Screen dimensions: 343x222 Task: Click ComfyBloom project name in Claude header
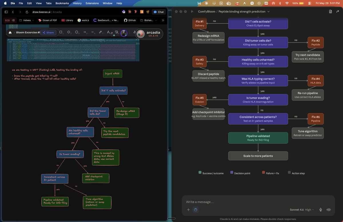pos(206,12)
